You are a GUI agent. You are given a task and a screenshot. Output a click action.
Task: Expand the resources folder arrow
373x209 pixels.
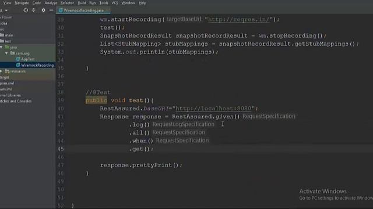tap(1, 71)
